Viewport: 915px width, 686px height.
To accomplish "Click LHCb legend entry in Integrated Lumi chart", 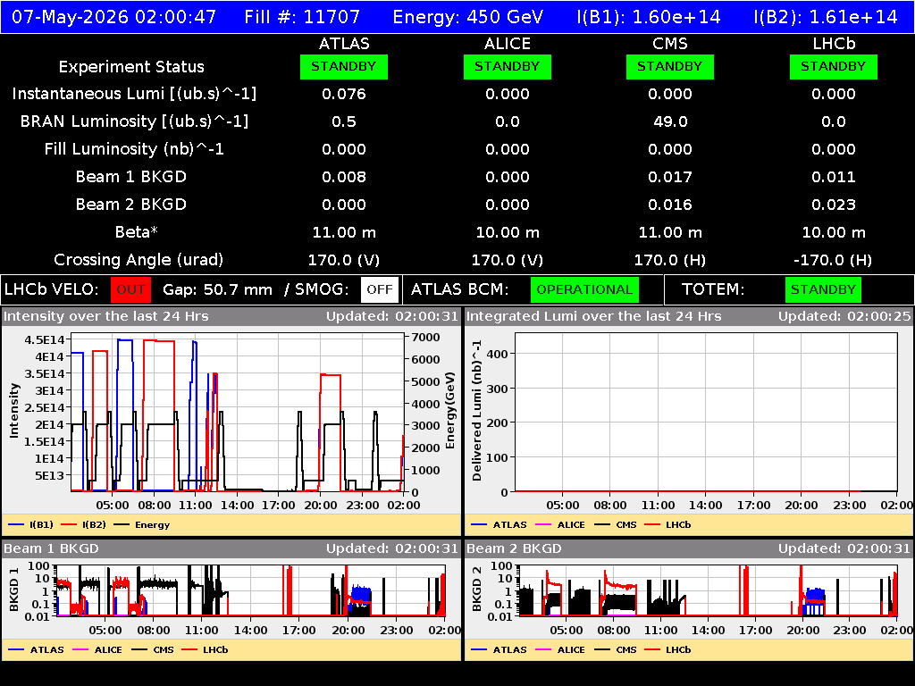I will pos(667,524).
